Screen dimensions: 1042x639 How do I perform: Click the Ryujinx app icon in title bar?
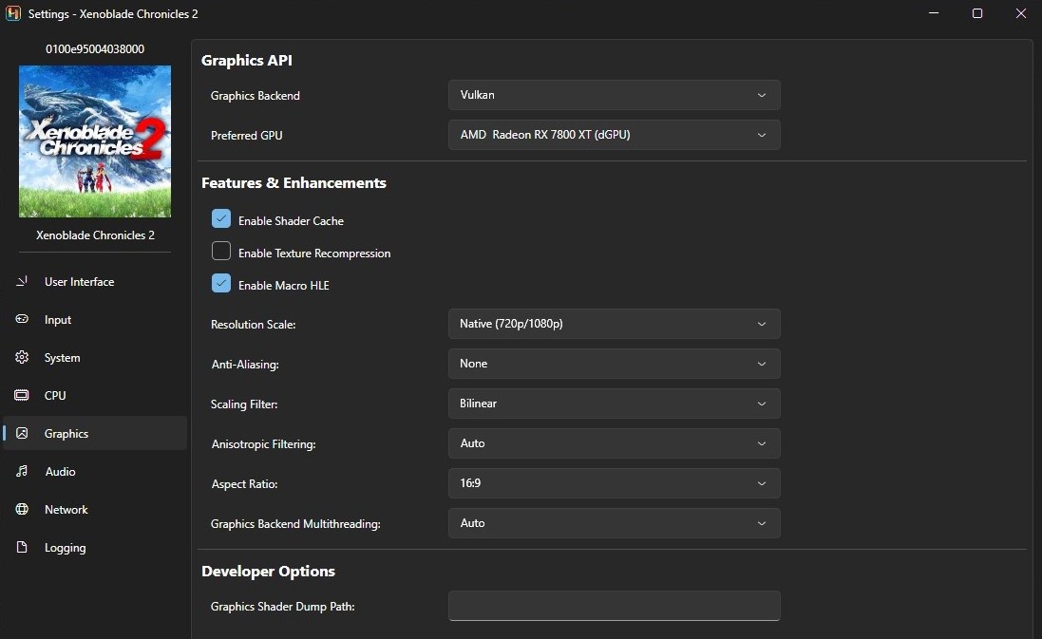[x=13, y=13]
